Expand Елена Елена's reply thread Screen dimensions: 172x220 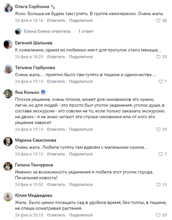click(x=47, y=32)
